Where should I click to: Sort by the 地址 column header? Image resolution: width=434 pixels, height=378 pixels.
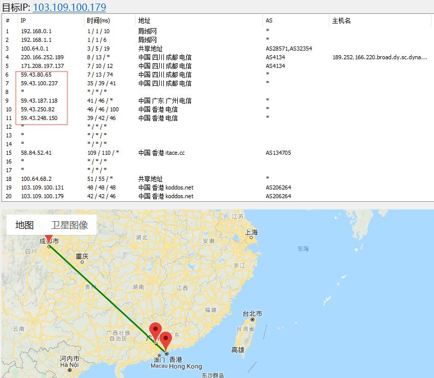tap(144, 20)
